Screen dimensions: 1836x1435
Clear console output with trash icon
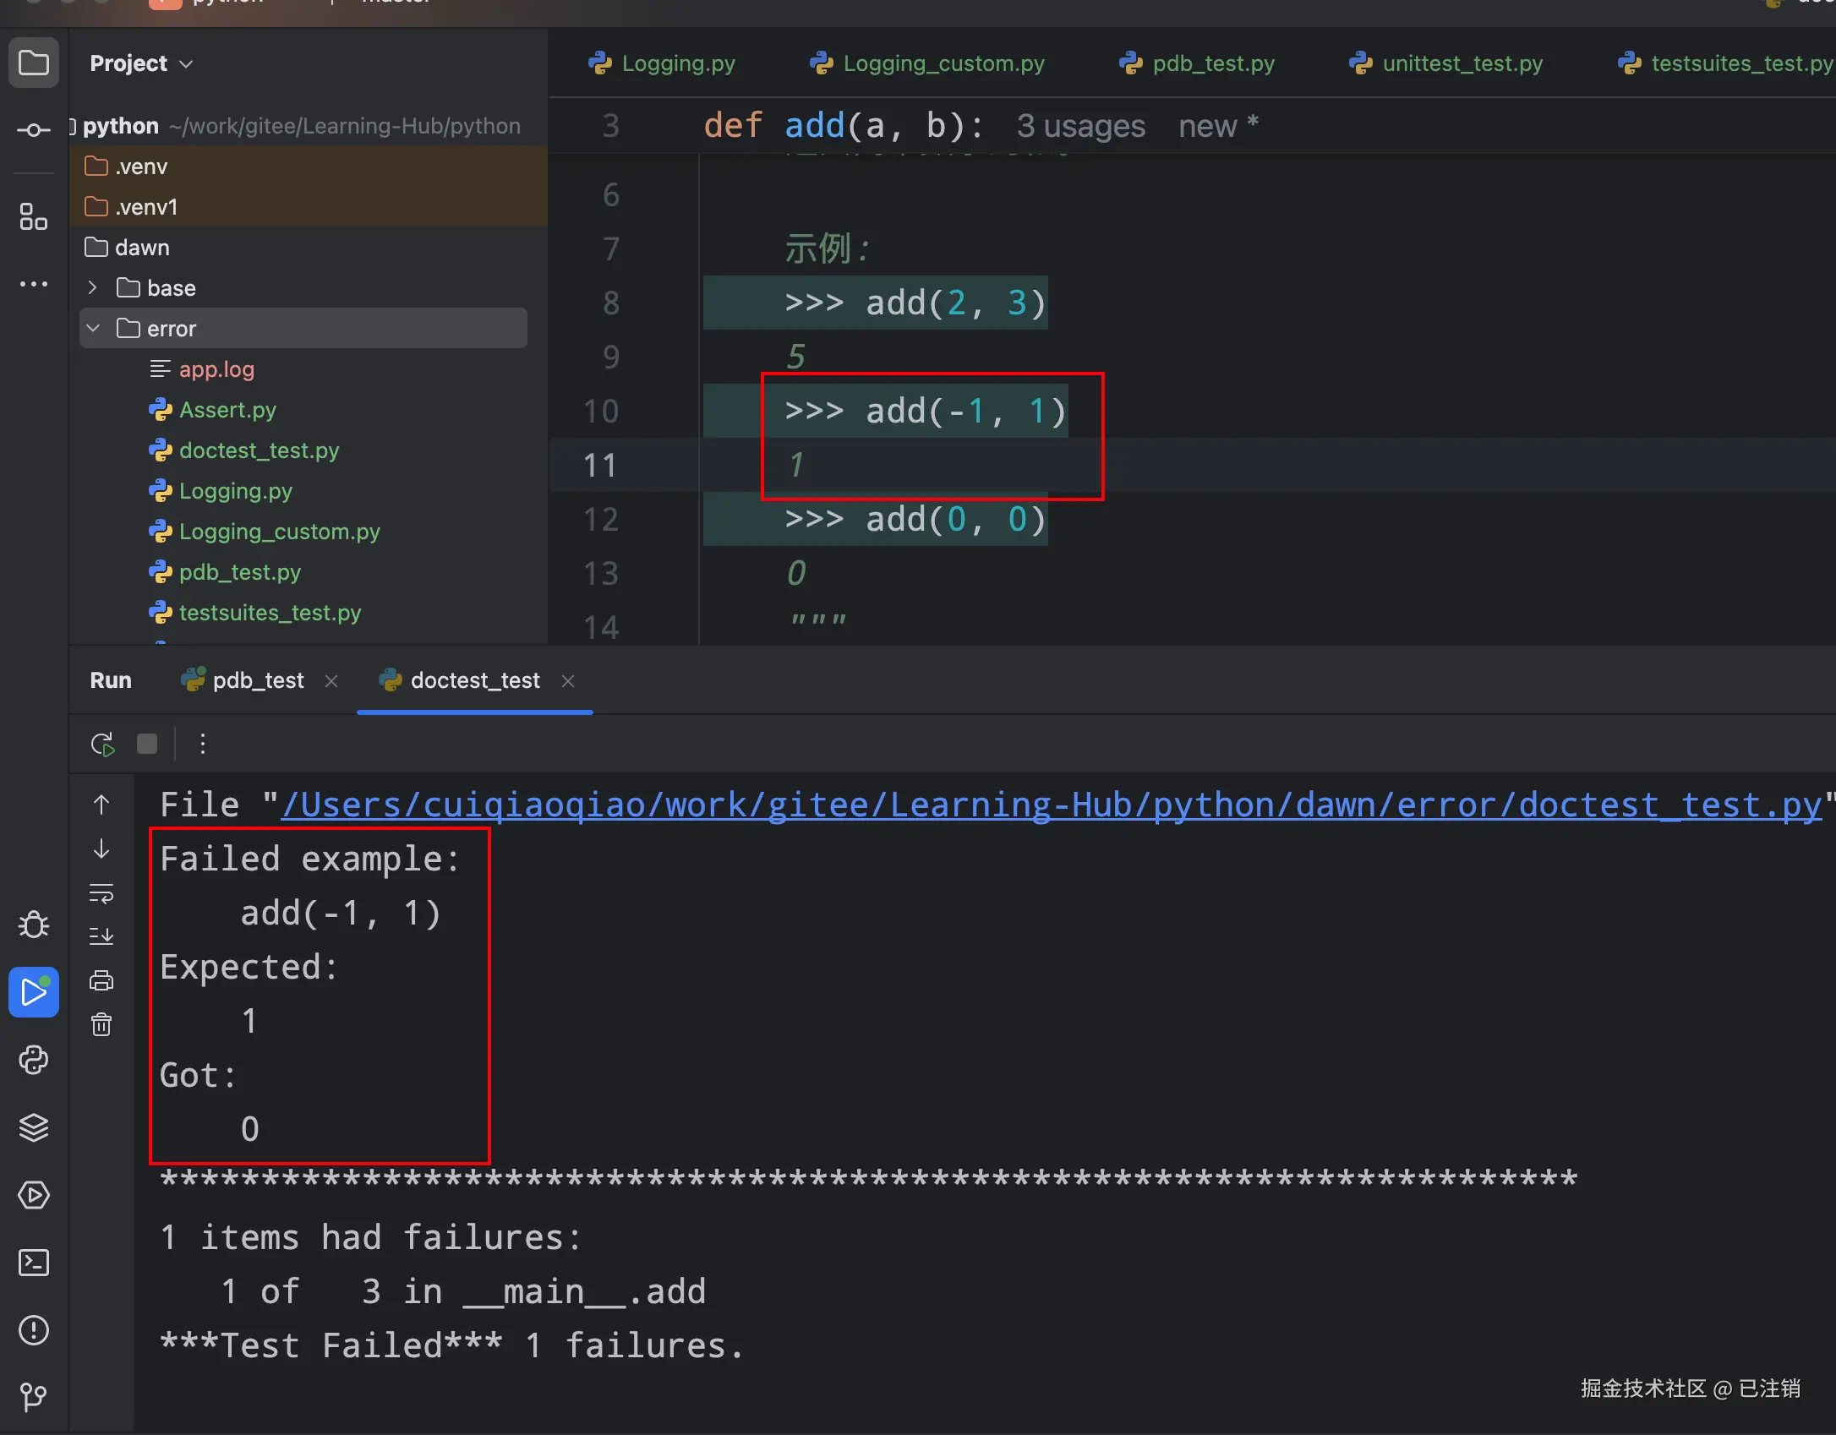pos(101,1024)
